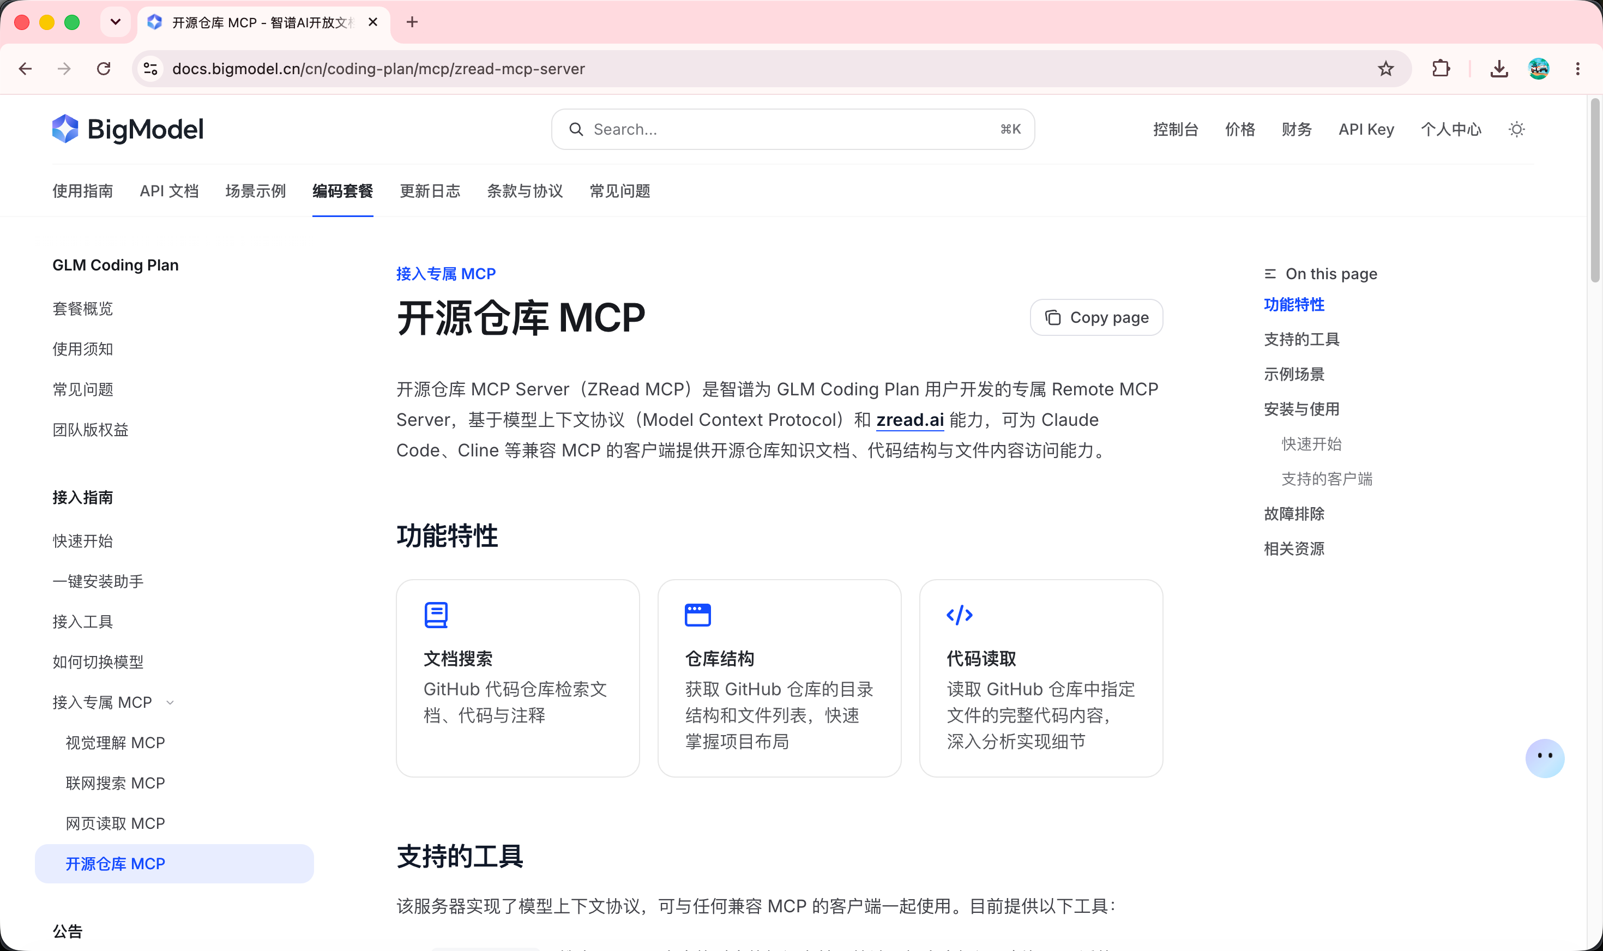Open 视觉理解 MCP in the sidebar
Viewport: 1603px width, 951px height.
(x=116, y=743)
